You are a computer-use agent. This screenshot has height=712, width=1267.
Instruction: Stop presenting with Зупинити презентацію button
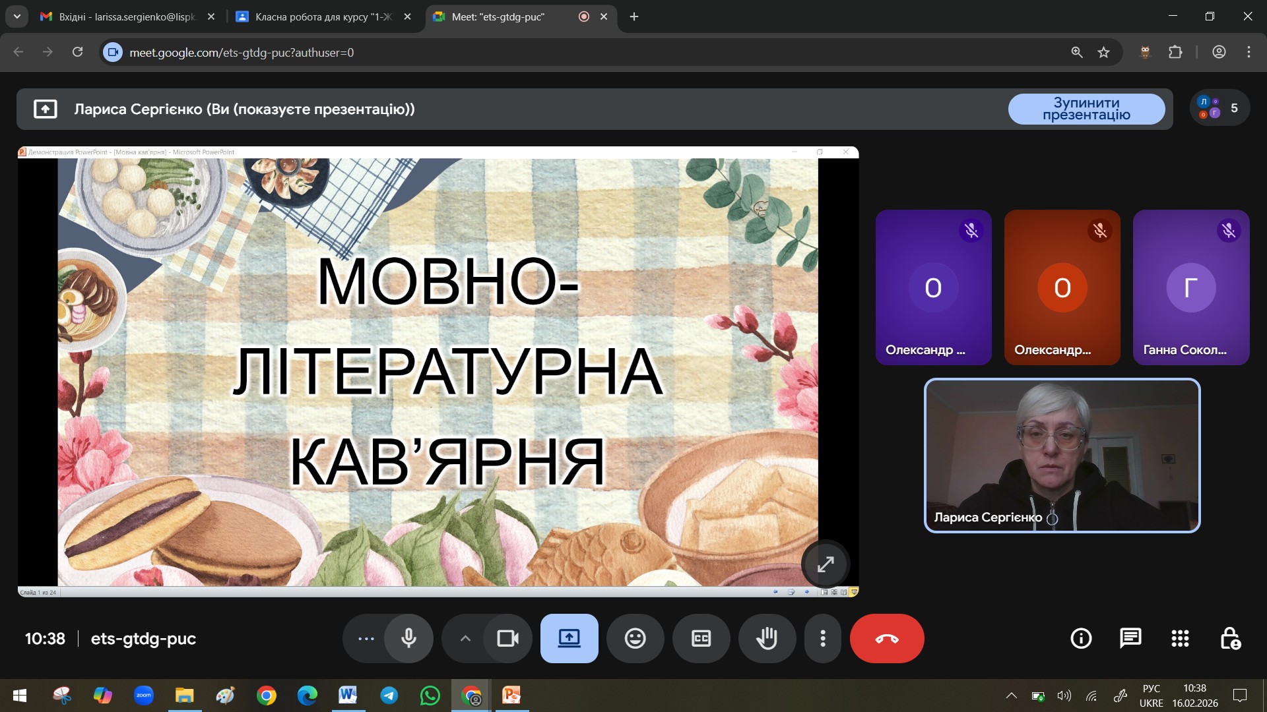(x=1086, y=109)
